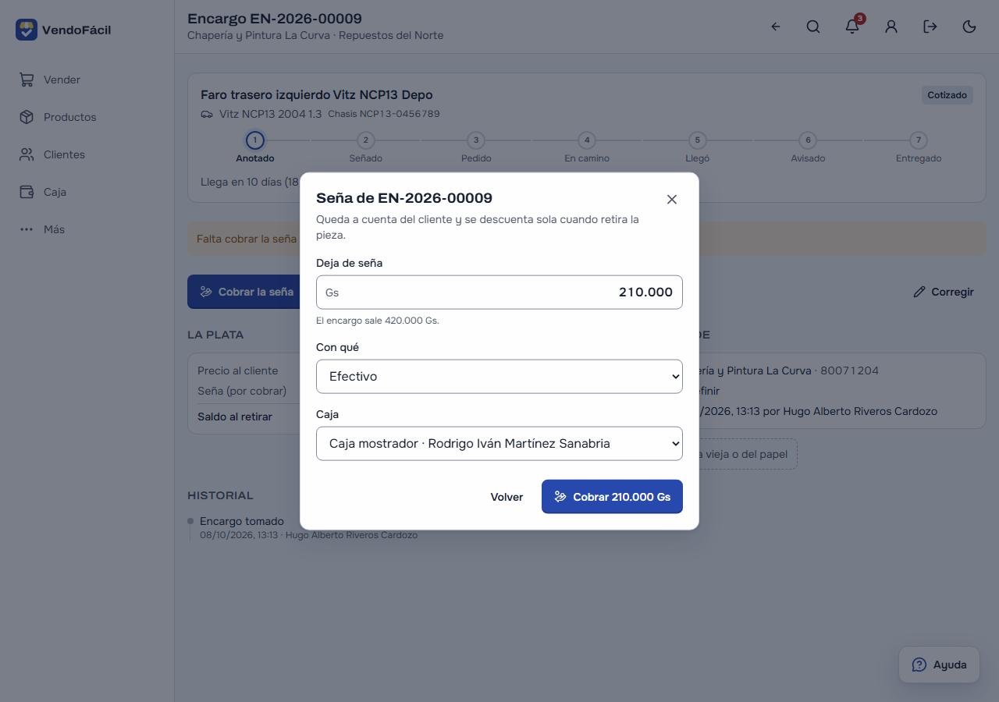This screenshot has height=702, width=999.
Task: Click the Deja de seña amount field
Action: pos(499,292)
